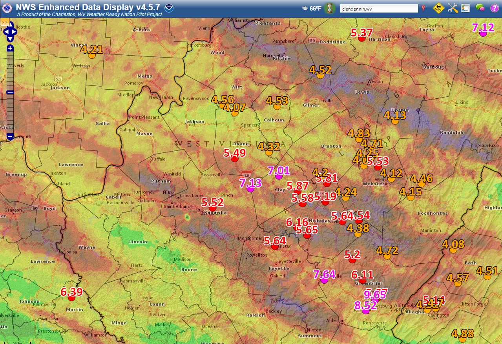
Task: Click the NWS logo in the header
Action: click(x=7, y=8)
